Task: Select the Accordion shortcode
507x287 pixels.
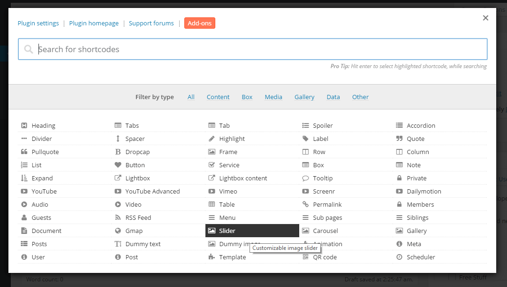Action: coord(420,125)
